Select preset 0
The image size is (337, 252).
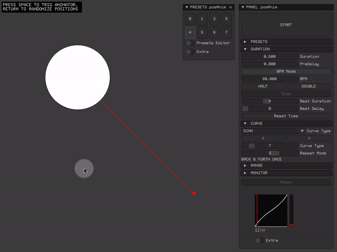click(x=190, y=19)
